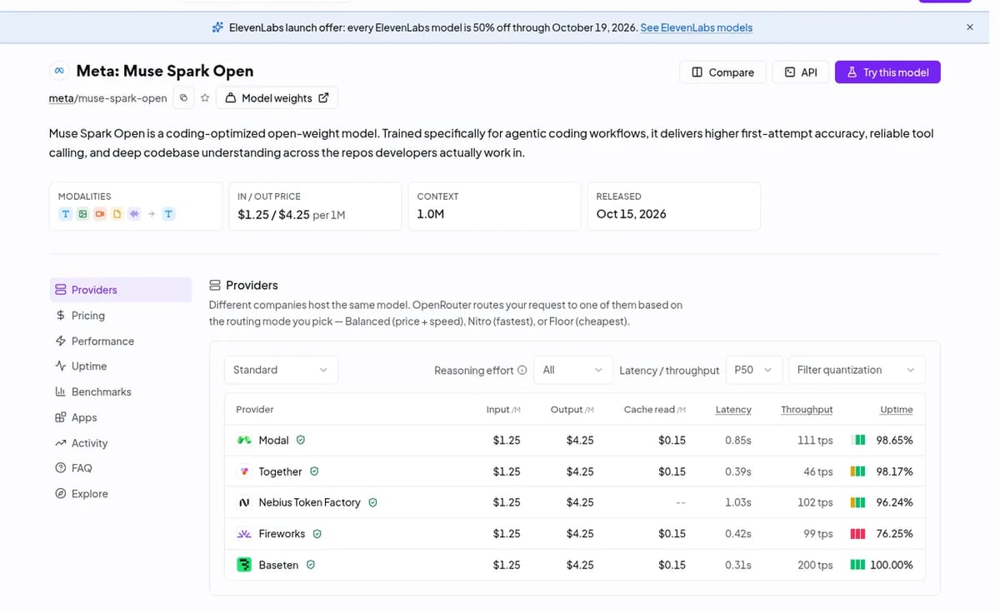Click the verified shield next to Modal
This screenshot has width=1000, height=613.
point(301,440)
